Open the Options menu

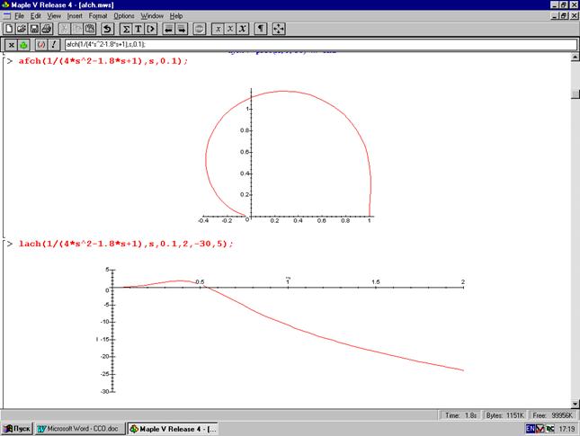click(x=123, y=16)
